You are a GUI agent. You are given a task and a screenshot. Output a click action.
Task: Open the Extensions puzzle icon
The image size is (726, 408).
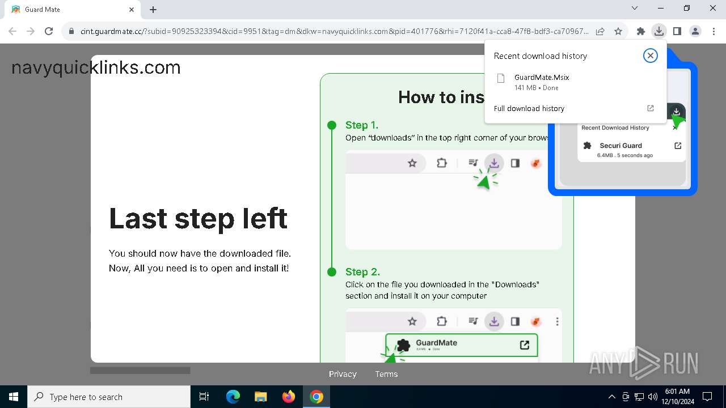tap(641, 31)
